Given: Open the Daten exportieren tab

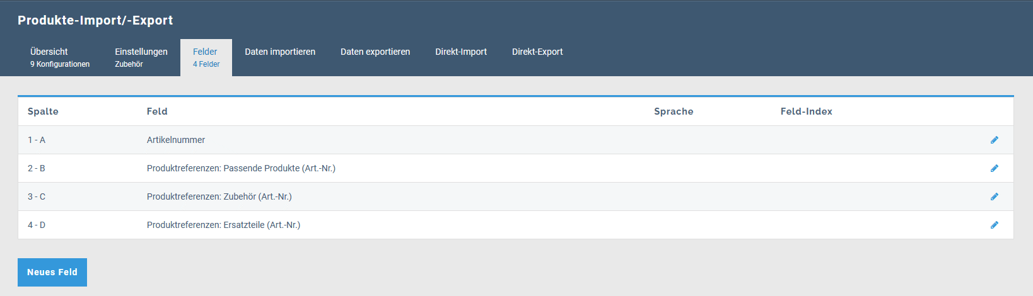Looking at the screenshot, I should (x=375, y=52).
